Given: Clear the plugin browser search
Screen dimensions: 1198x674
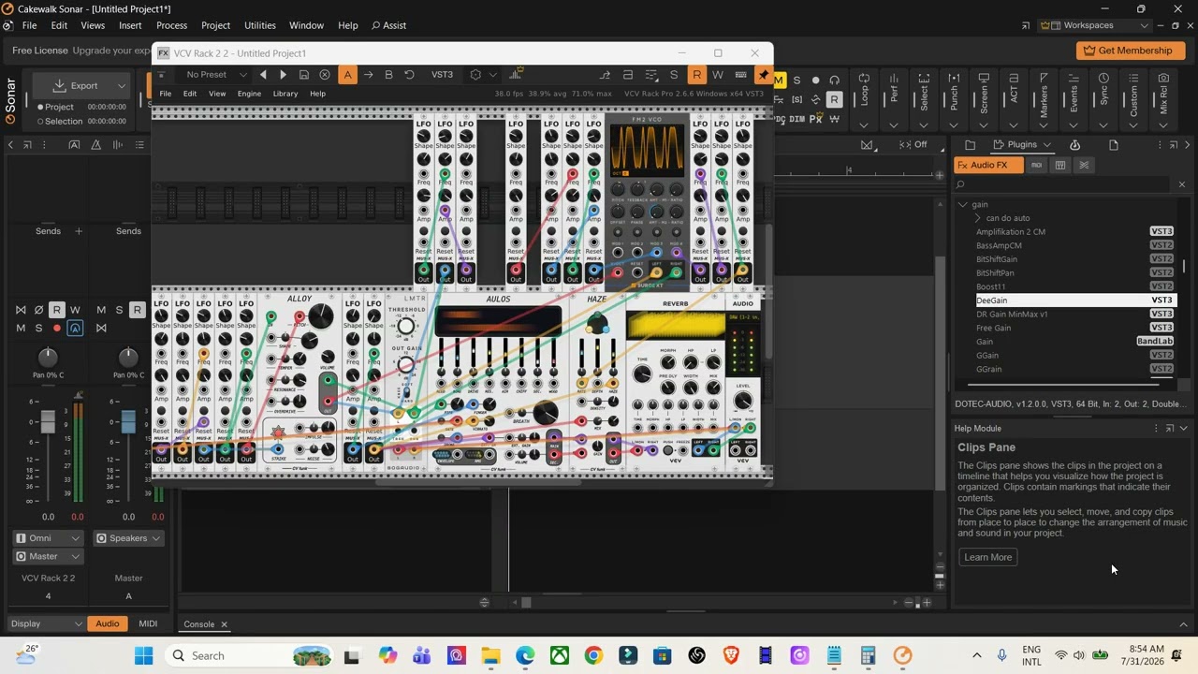Looking at the screenshot, I should point(1181,184).
